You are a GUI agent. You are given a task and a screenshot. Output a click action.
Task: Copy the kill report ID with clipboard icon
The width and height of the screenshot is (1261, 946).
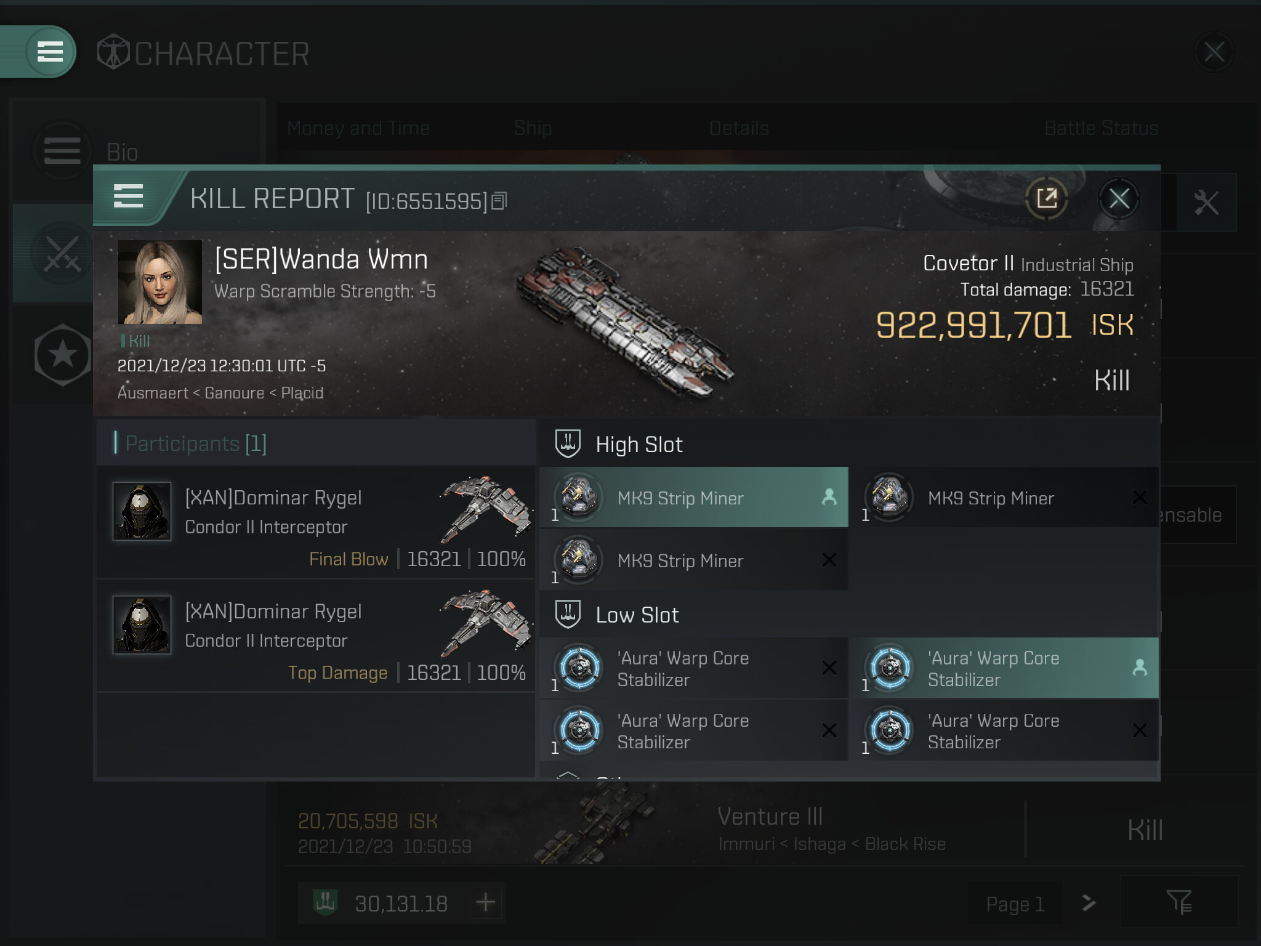(x=499, y=201)
